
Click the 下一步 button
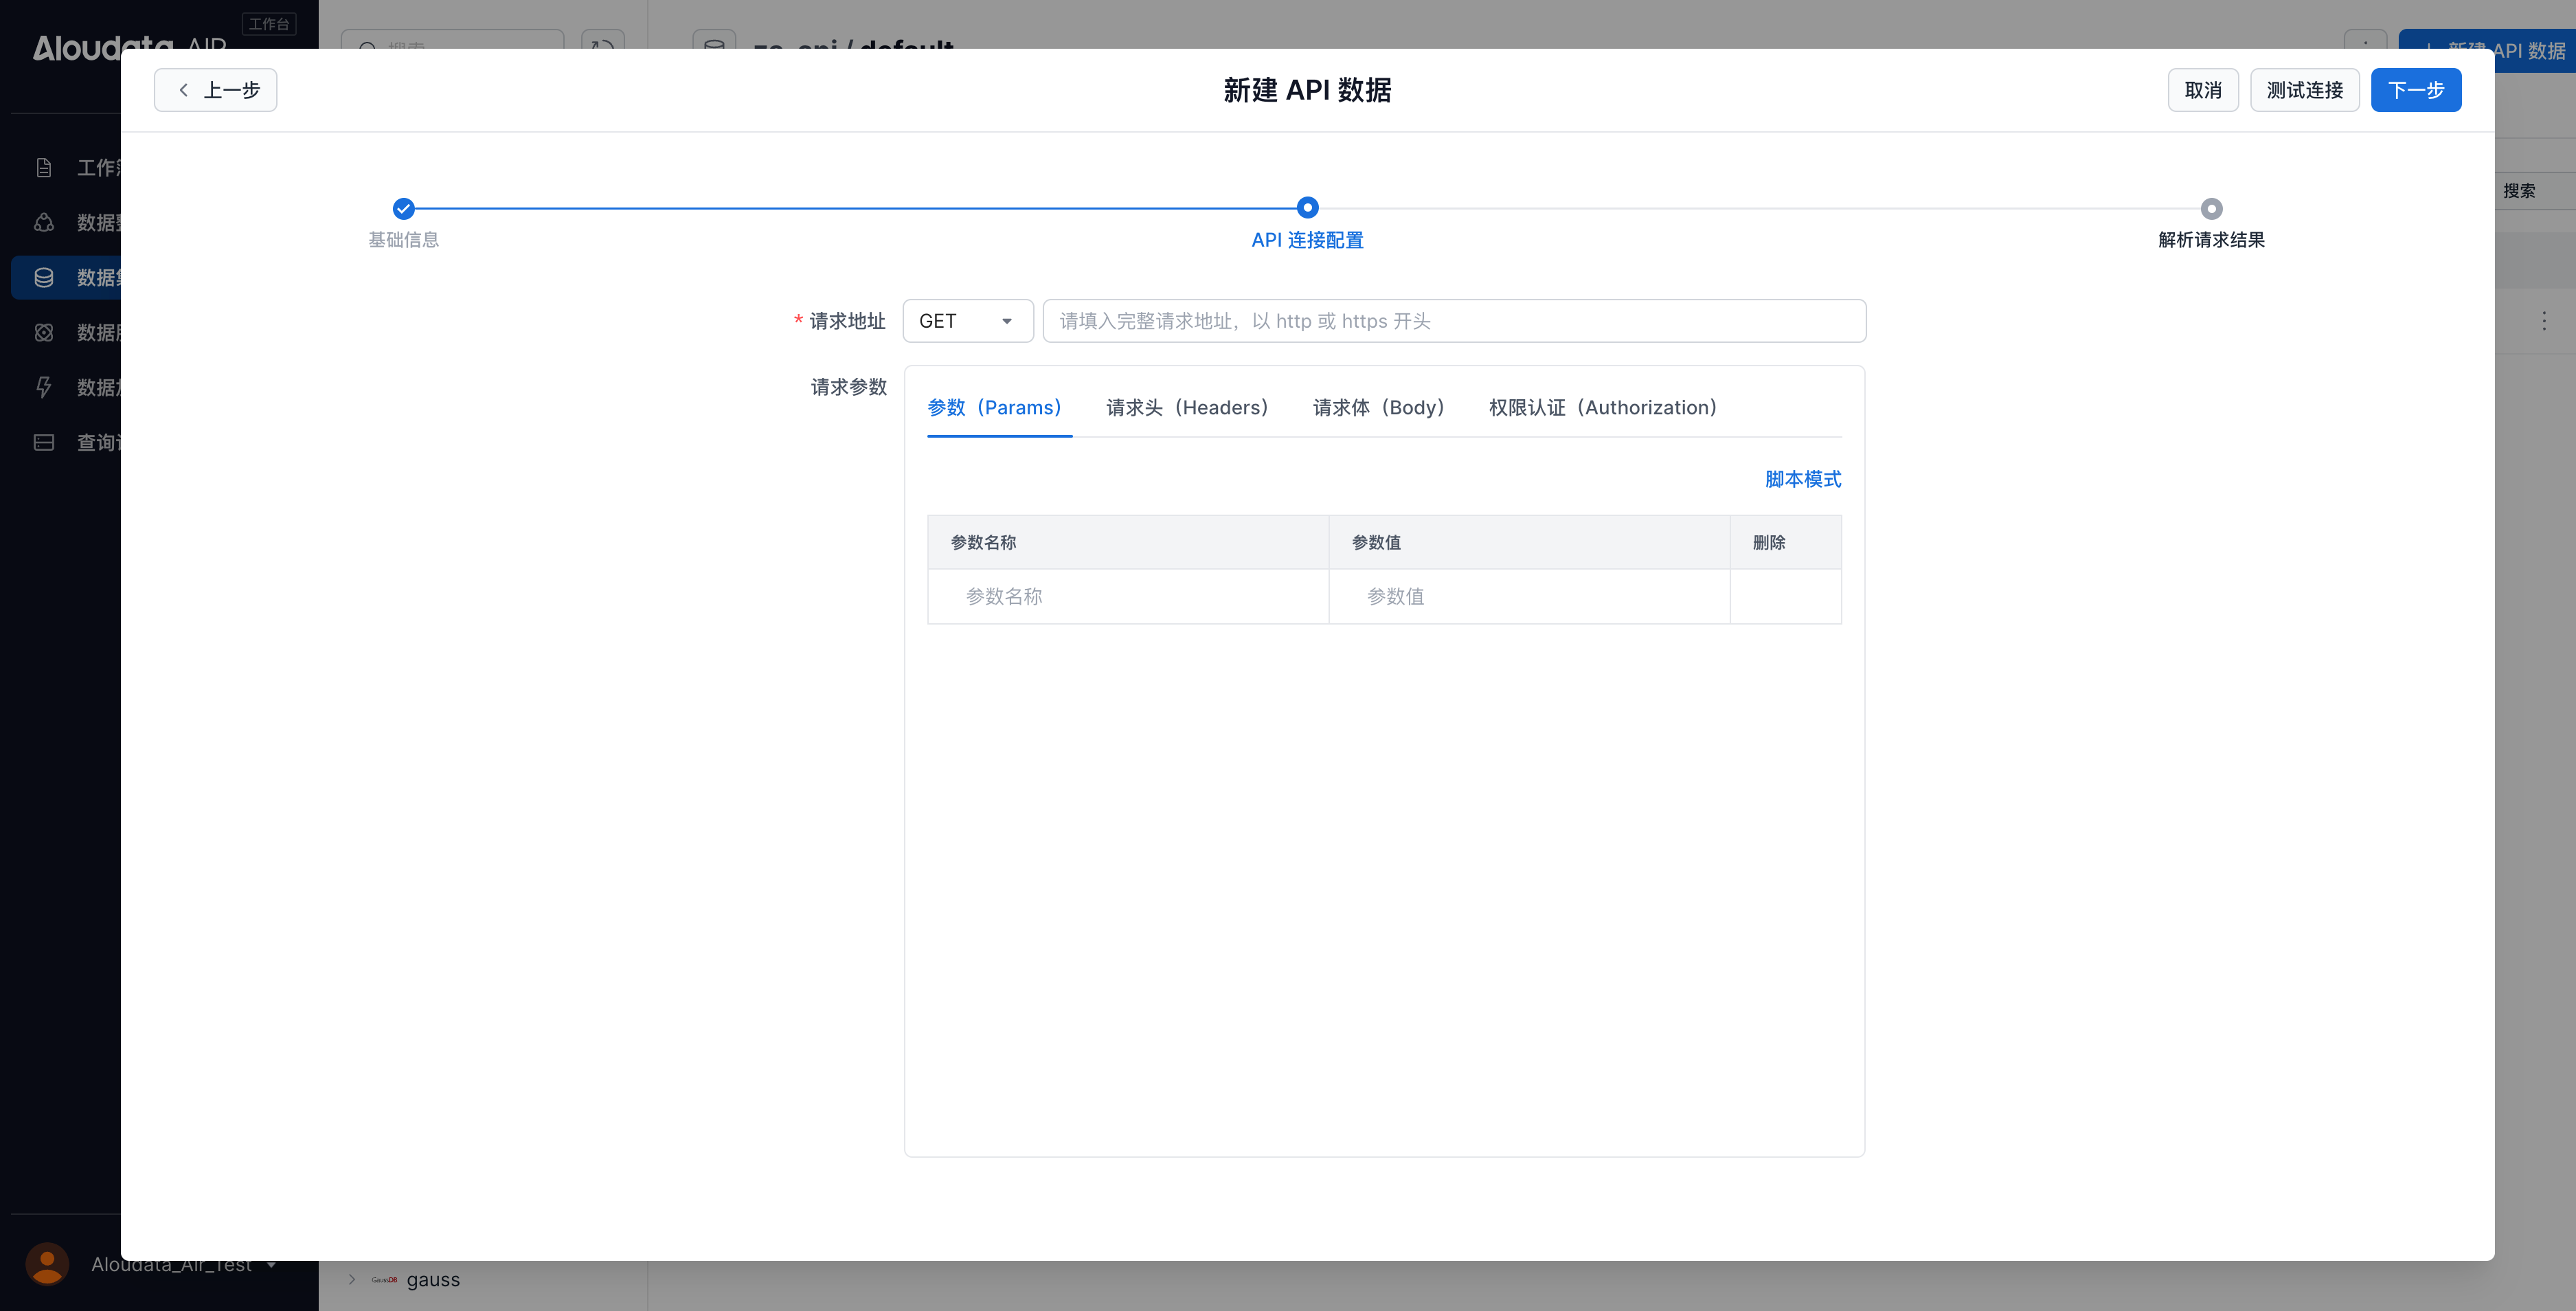pos(2415,90)
